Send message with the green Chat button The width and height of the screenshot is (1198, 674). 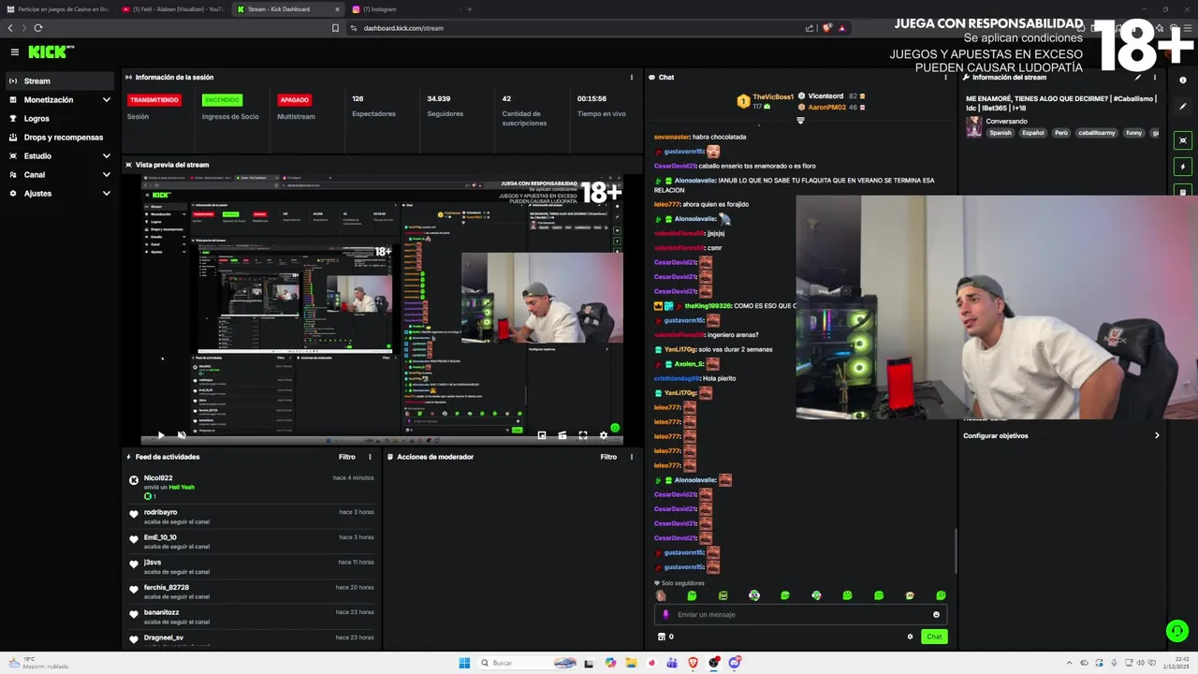934,637
